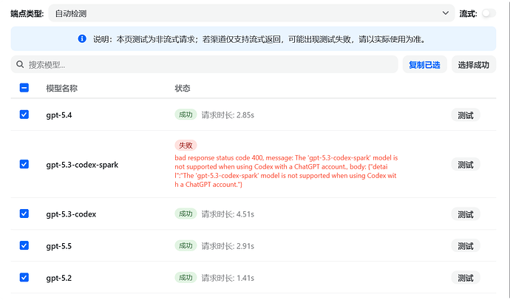Click 请求时长: 2.85s text

pyautogui.click(x=228, y=115)
